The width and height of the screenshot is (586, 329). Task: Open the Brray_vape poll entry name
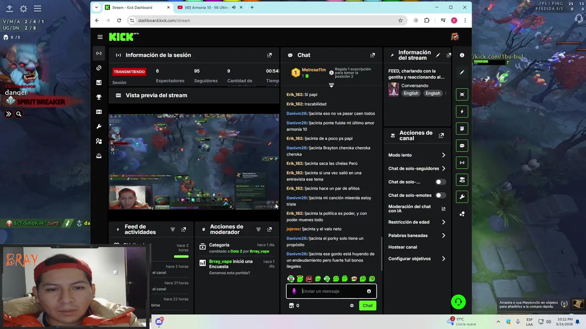tap(220, 261)
